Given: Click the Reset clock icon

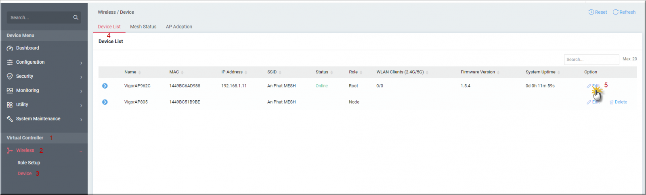Looking at the screenshot, I should 591,12.
